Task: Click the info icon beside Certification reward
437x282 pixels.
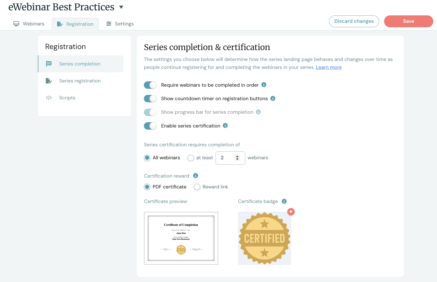Action: (195, 175)
